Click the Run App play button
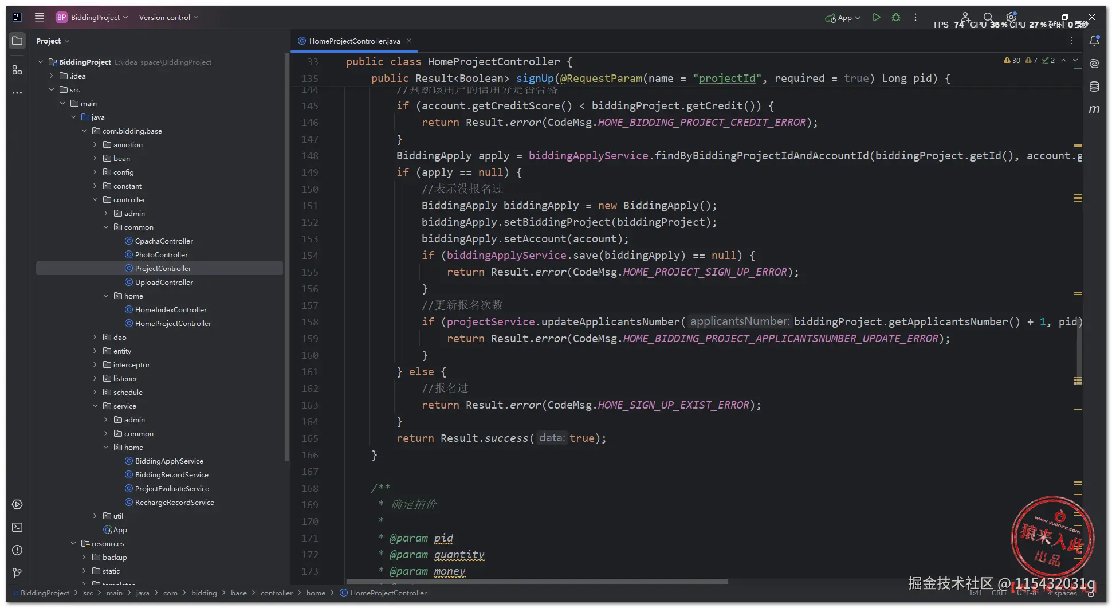 tap(877, 17)
